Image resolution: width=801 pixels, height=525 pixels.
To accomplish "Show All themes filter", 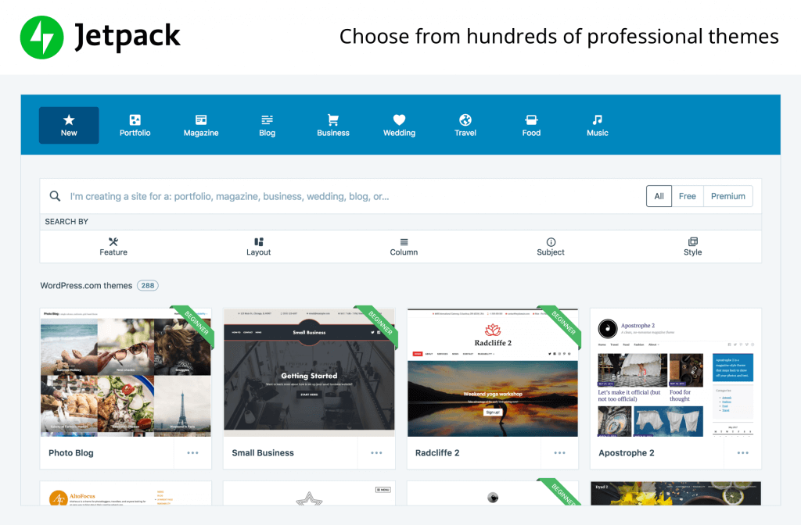I will [x=659, y=196].
